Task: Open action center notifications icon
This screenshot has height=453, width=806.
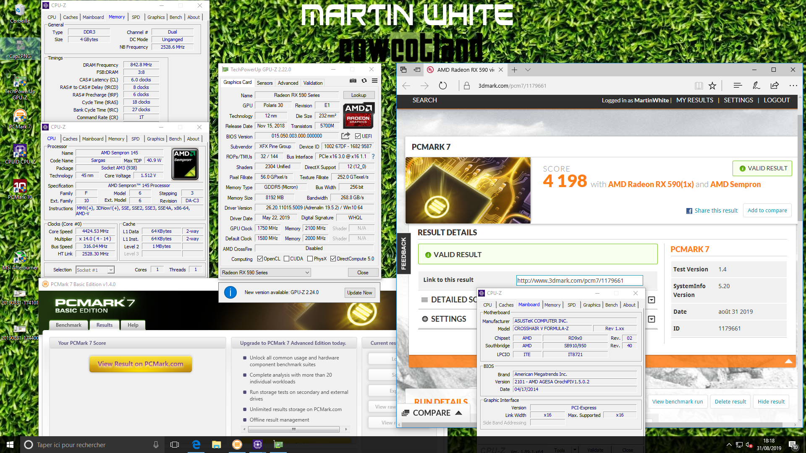Action: (793, 445)
